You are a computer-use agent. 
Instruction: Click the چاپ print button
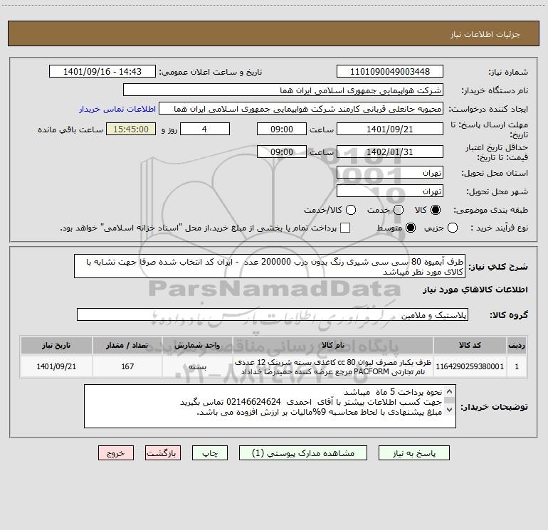pyautogui.click(x=210, y=453)
